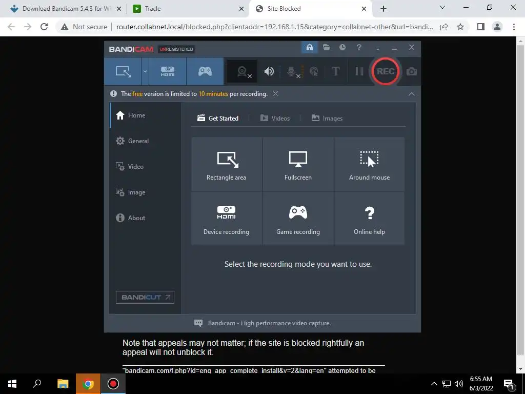Click UNREGISTERED badge in title bar
Image resolution: width=525 pixels, height=394 pixels.
click(176, 49)
